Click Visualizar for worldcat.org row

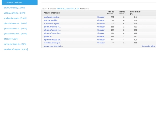click(x=101, y=20)
